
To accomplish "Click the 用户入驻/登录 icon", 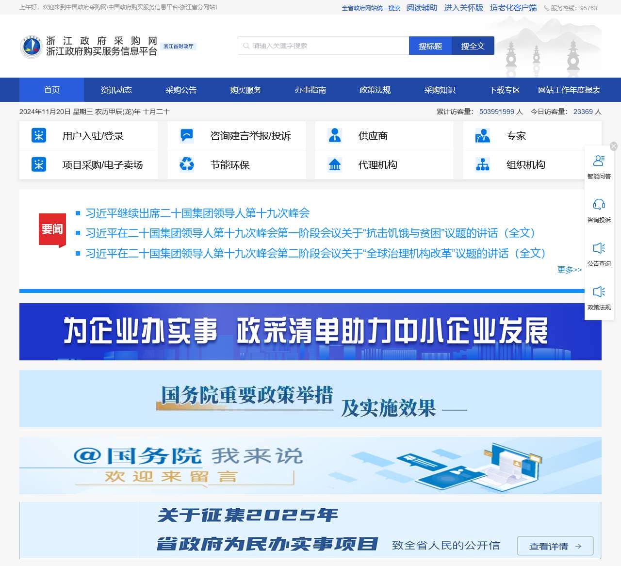I will (39, 135).
